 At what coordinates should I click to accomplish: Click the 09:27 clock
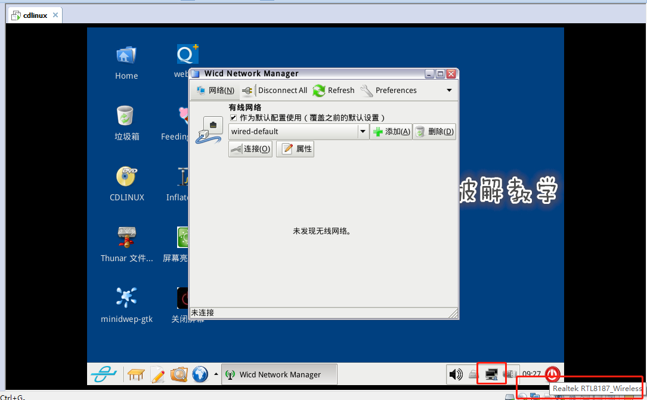(x=531, y=374)
